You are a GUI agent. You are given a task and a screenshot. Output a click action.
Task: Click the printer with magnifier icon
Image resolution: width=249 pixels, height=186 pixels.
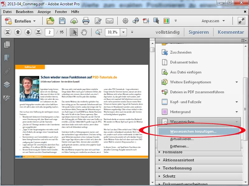[x=136, y=21]
